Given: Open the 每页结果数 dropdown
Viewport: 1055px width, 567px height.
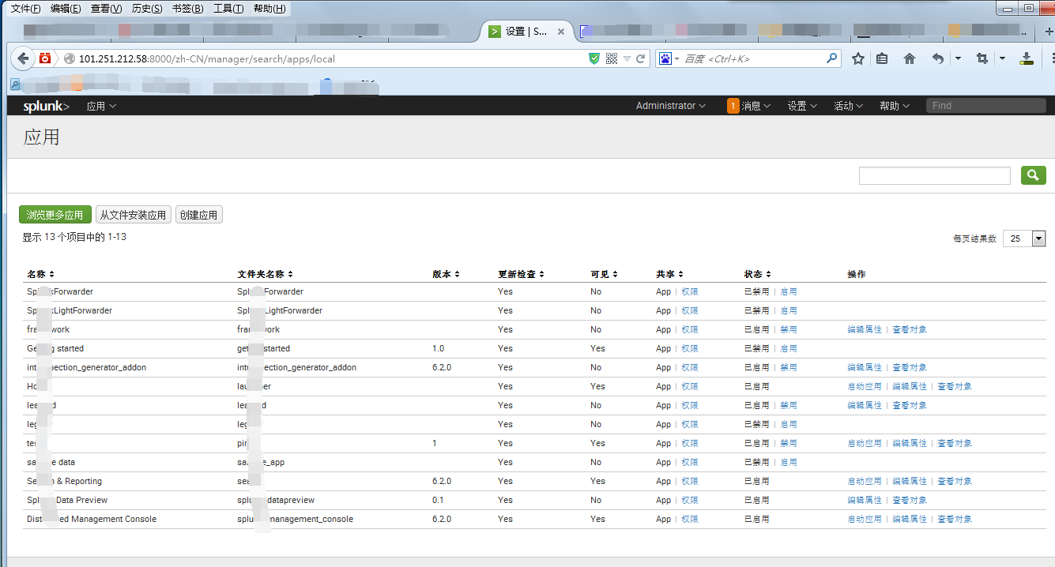Looking at the screenshot, I should (1024, 238).
